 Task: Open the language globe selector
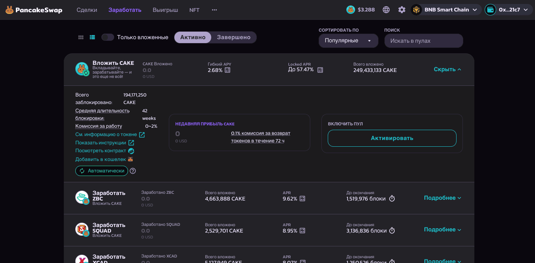386,10
